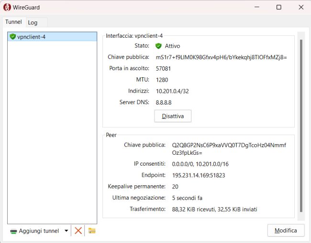Click the endpoint value 195.231.14.169:51823
311x243 pixels.
coord(199,175)
